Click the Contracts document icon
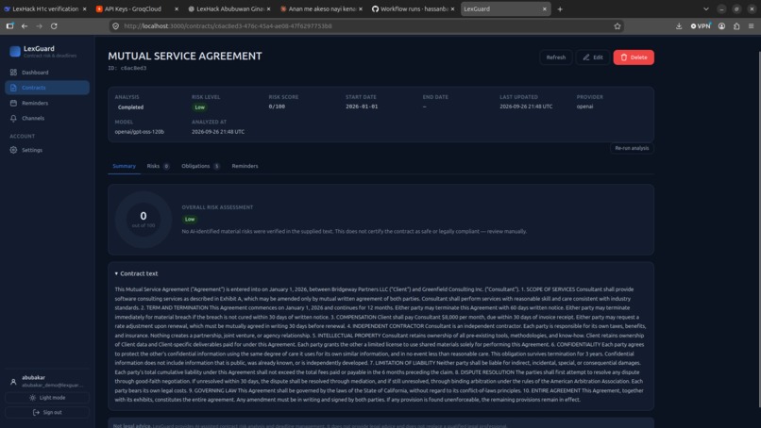 (13, 88)
